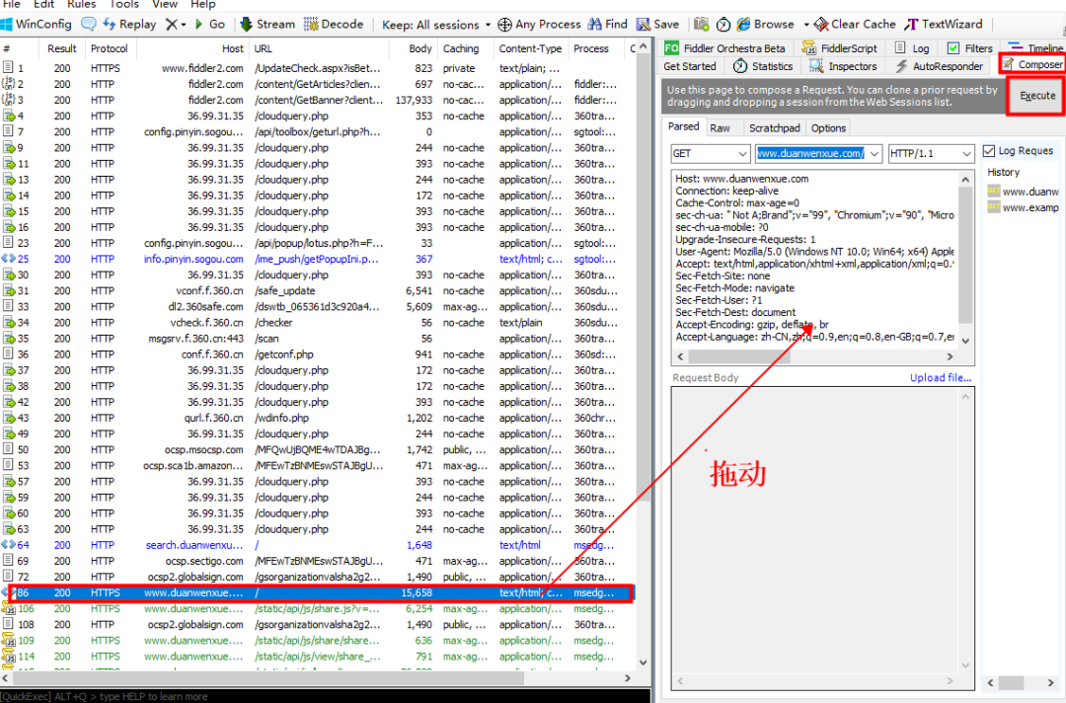This screenshot has width=1066, height=703.
Task: Click the Any Process target icon
Action: pos(504,25)
